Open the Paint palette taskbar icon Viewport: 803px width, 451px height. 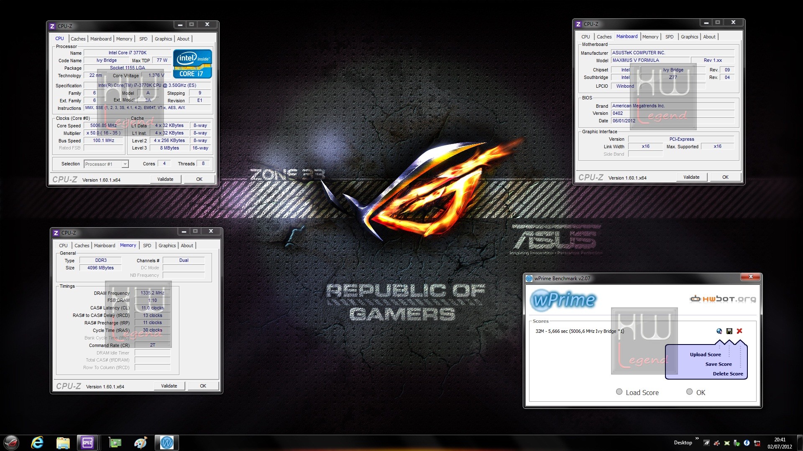[141, 443]
